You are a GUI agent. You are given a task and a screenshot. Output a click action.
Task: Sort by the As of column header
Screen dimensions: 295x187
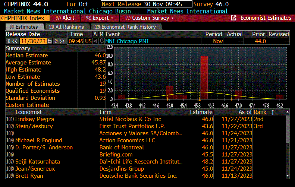(245, 112)
